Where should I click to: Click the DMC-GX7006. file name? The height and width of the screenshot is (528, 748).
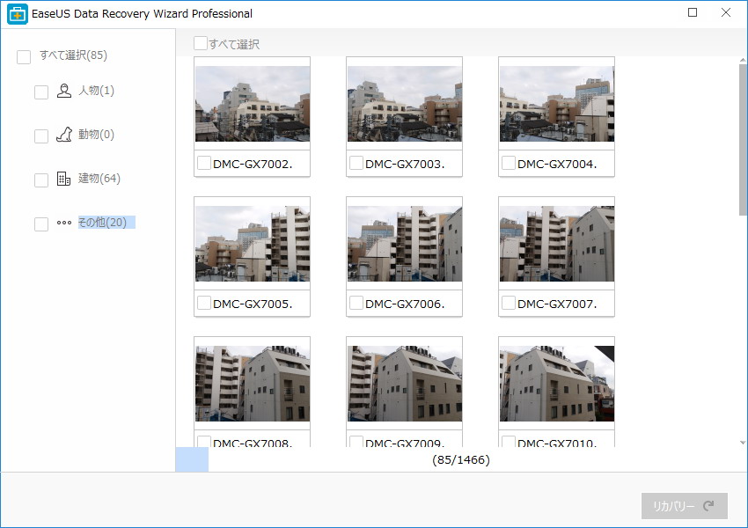tap(405, 304)
